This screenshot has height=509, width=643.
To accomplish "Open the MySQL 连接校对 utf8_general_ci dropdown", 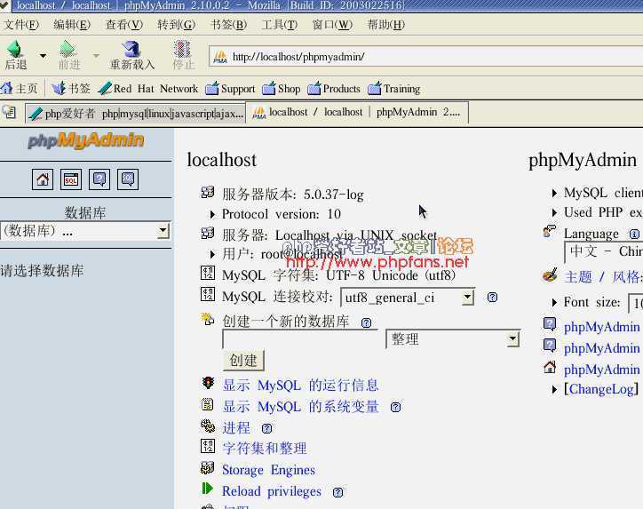I will 408,298.
